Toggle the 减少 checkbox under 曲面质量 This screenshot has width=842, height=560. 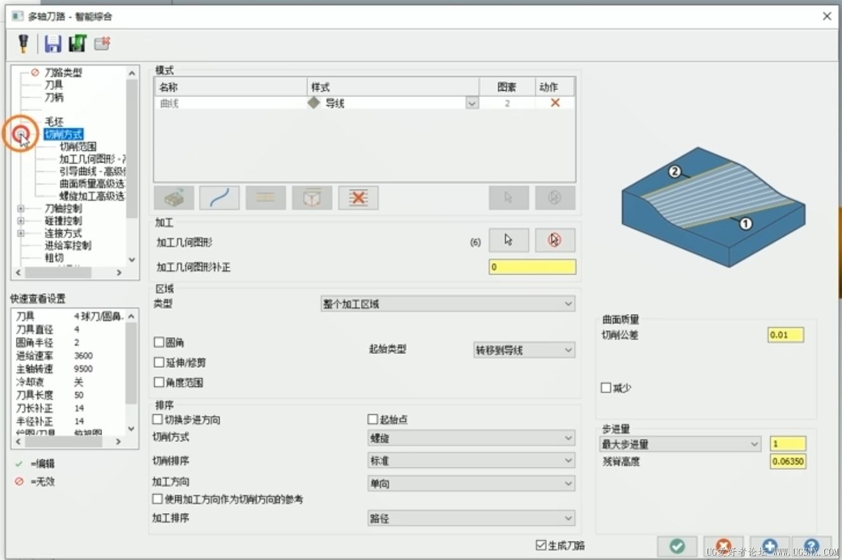point(606,387)
